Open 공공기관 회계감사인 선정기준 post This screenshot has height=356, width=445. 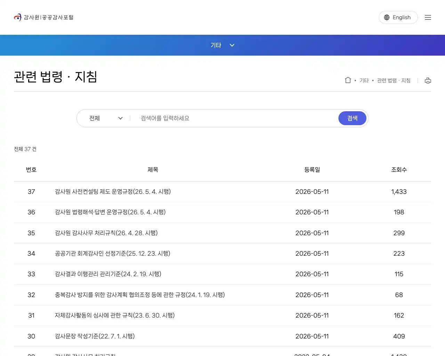113,253
